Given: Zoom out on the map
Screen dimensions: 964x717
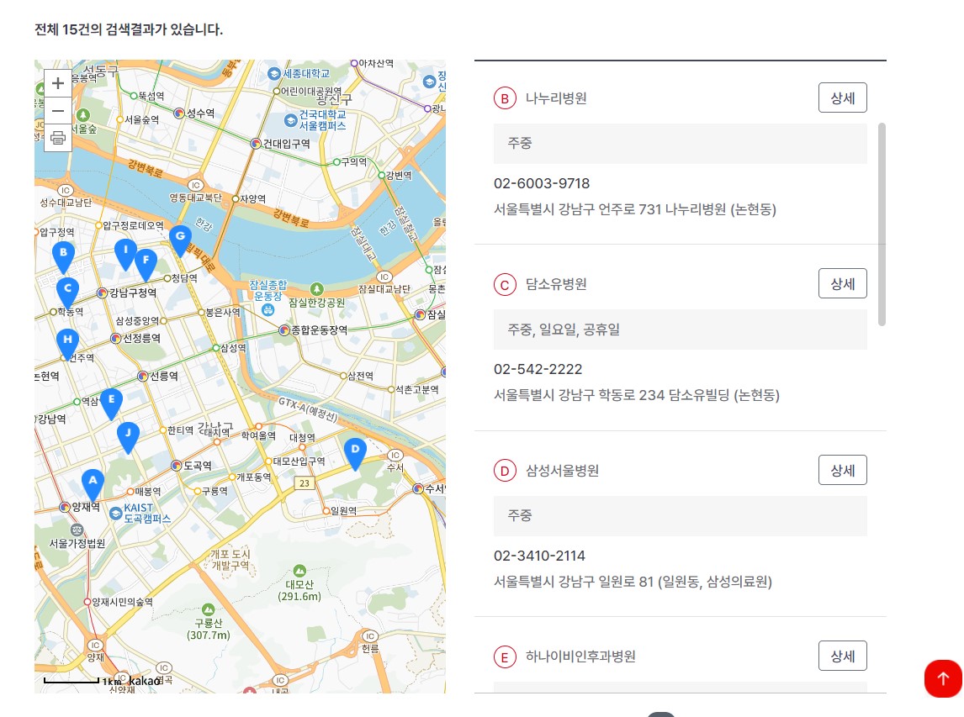Looking at the screenshot, I should 57,110.
